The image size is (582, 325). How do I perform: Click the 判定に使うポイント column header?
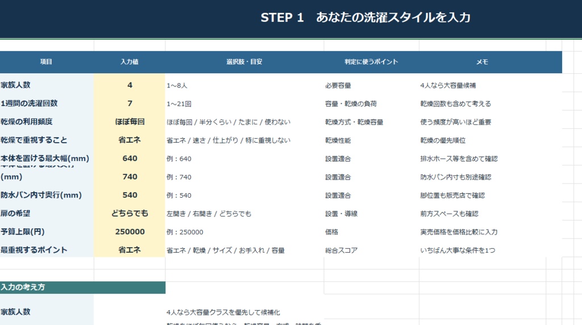(371, 62)
